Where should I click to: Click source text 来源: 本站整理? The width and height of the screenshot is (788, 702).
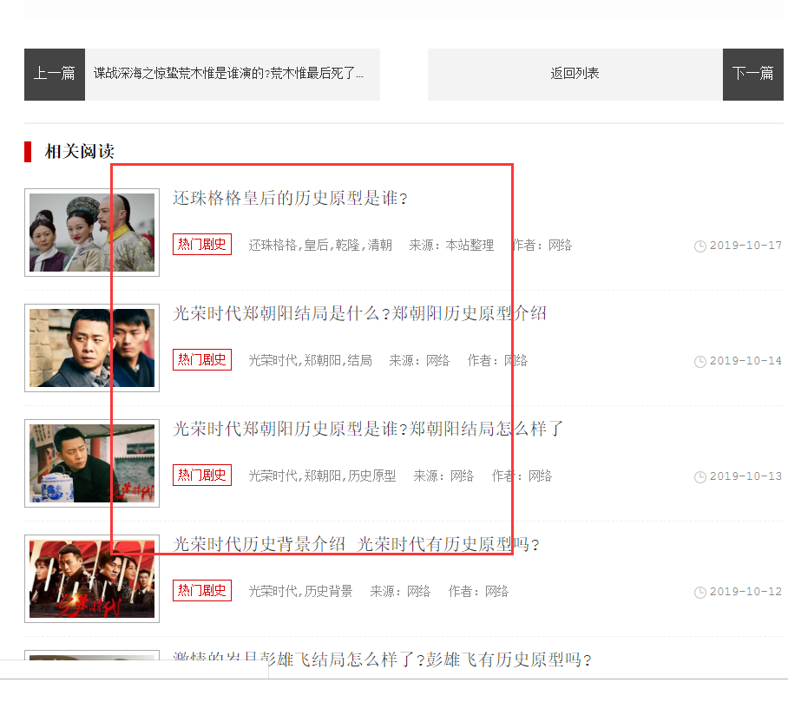coord(451,246)
